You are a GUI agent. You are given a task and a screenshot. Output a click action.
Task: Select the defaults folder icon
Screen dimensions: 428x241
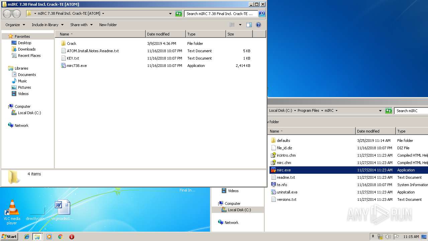pos(273,141)
